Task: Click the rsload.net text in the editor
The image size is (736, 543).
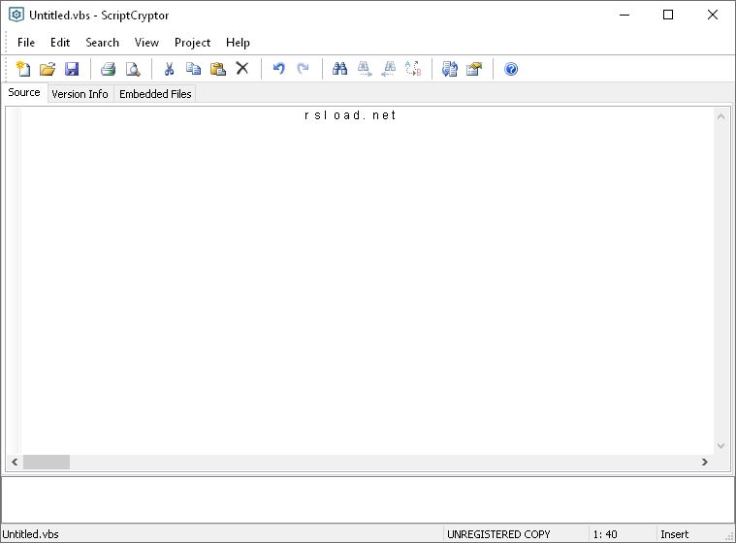Action: [x=350, y=115]
